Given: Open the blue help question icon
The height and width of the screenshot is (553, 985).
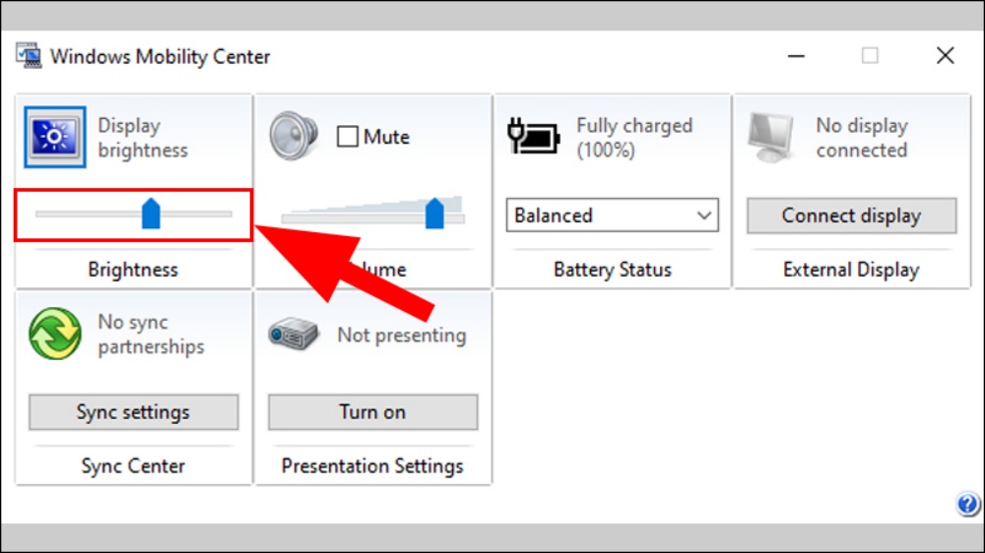Looking at the screenshot, I should [967, 504].
